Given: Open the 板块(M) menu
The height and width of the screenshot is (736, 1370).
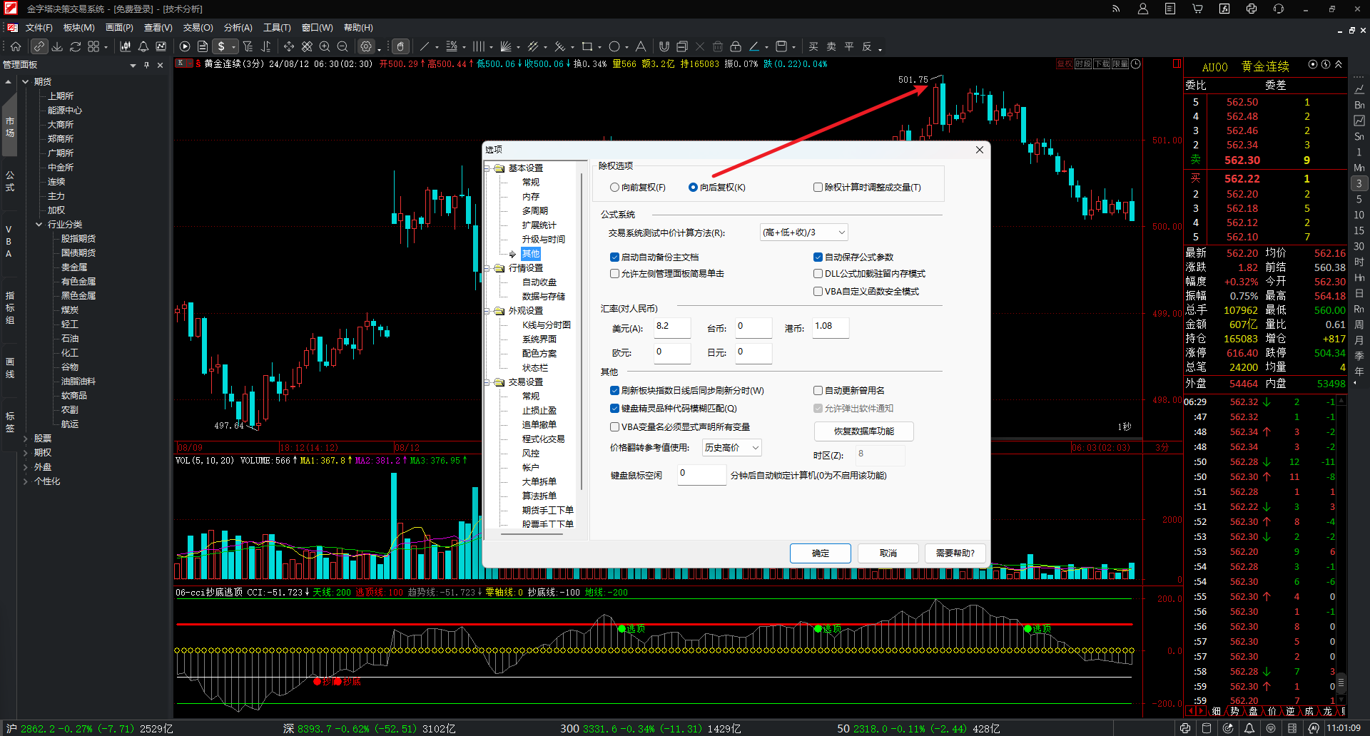Looking at the screenshot, I should [78, 28].
